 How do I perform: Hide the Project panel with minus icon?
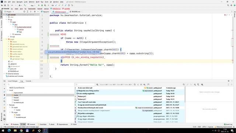38,11
